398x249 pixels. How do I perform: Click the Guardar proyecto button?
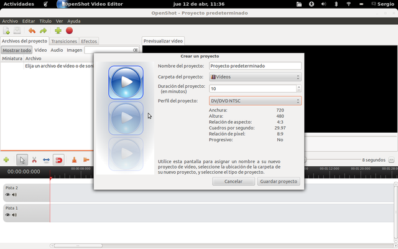pyautogui.click(x=279, y=181)
